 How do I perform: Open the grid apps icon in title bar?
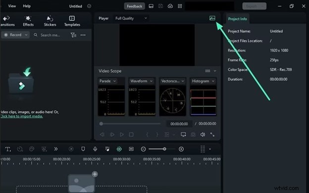pos(180,6)
